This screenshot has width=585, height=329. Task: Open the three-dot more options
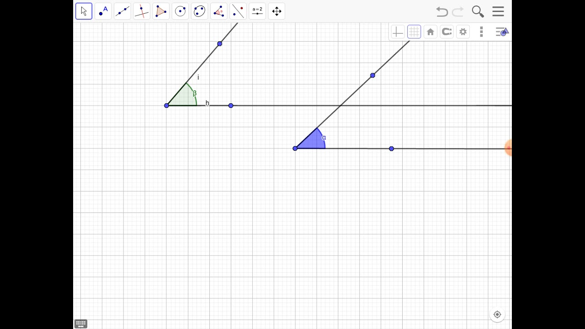click(x=481, y=32)
